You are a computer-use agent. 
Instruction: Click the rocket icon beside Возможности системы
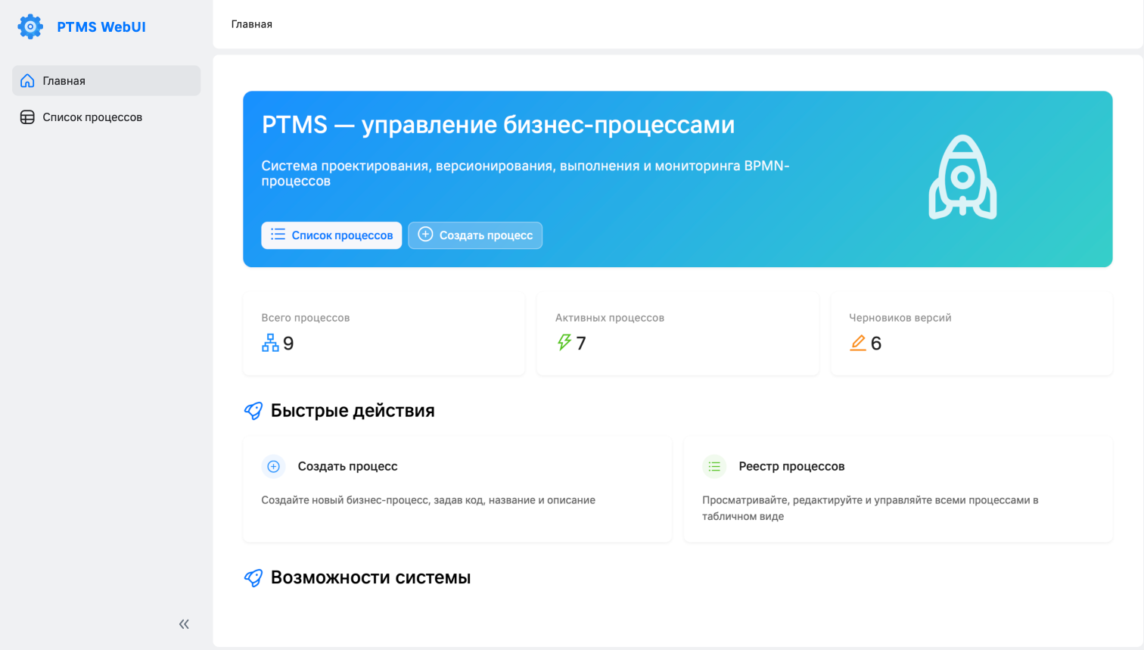(253, 578)
